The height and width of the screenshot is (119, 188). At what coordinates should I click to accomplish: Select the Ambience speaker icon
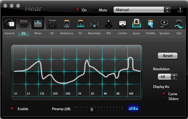pyautogui.click(x=67, y=24)
